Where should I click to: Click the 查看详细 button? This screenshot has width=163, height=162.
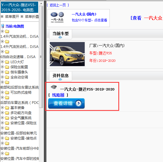click(x=66, y=103)
